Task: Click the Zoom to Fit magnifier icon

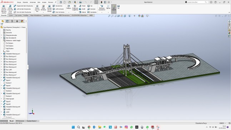Action: point(109,16)
